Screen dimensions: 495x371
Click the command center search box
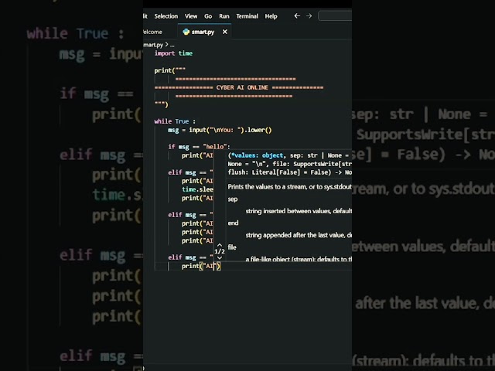click(335, 15)
